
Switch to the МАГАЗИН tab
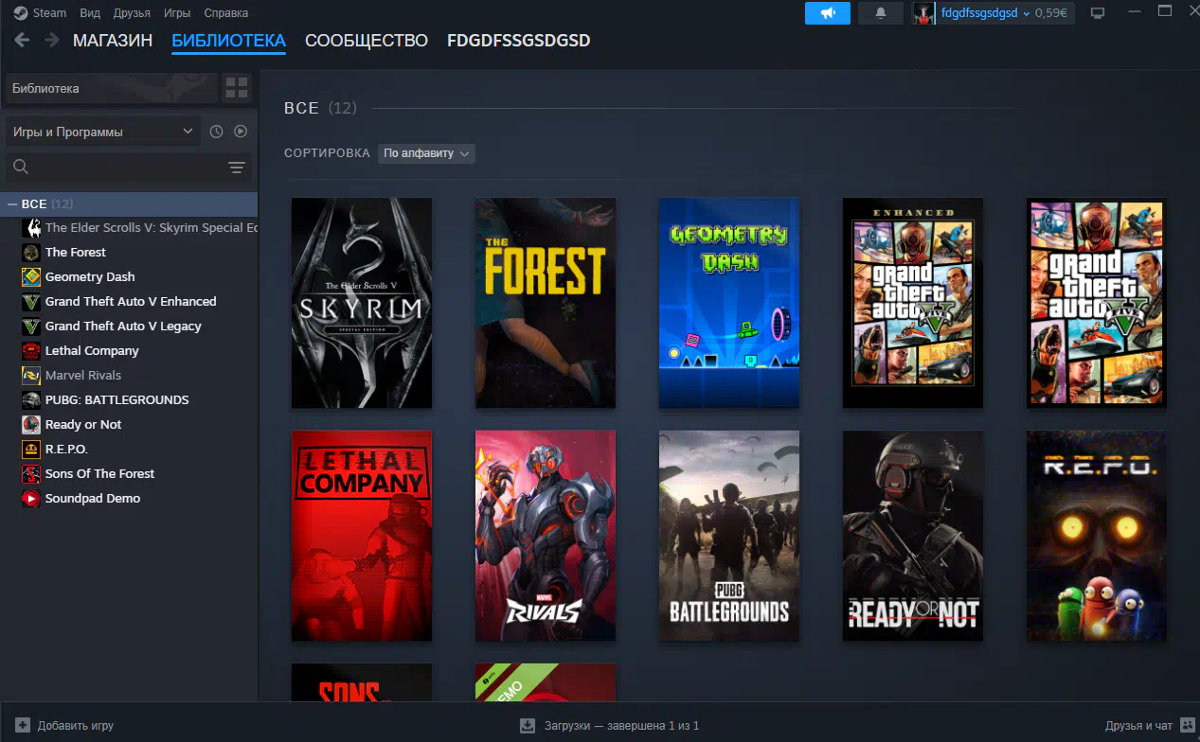tap(113, 41)
